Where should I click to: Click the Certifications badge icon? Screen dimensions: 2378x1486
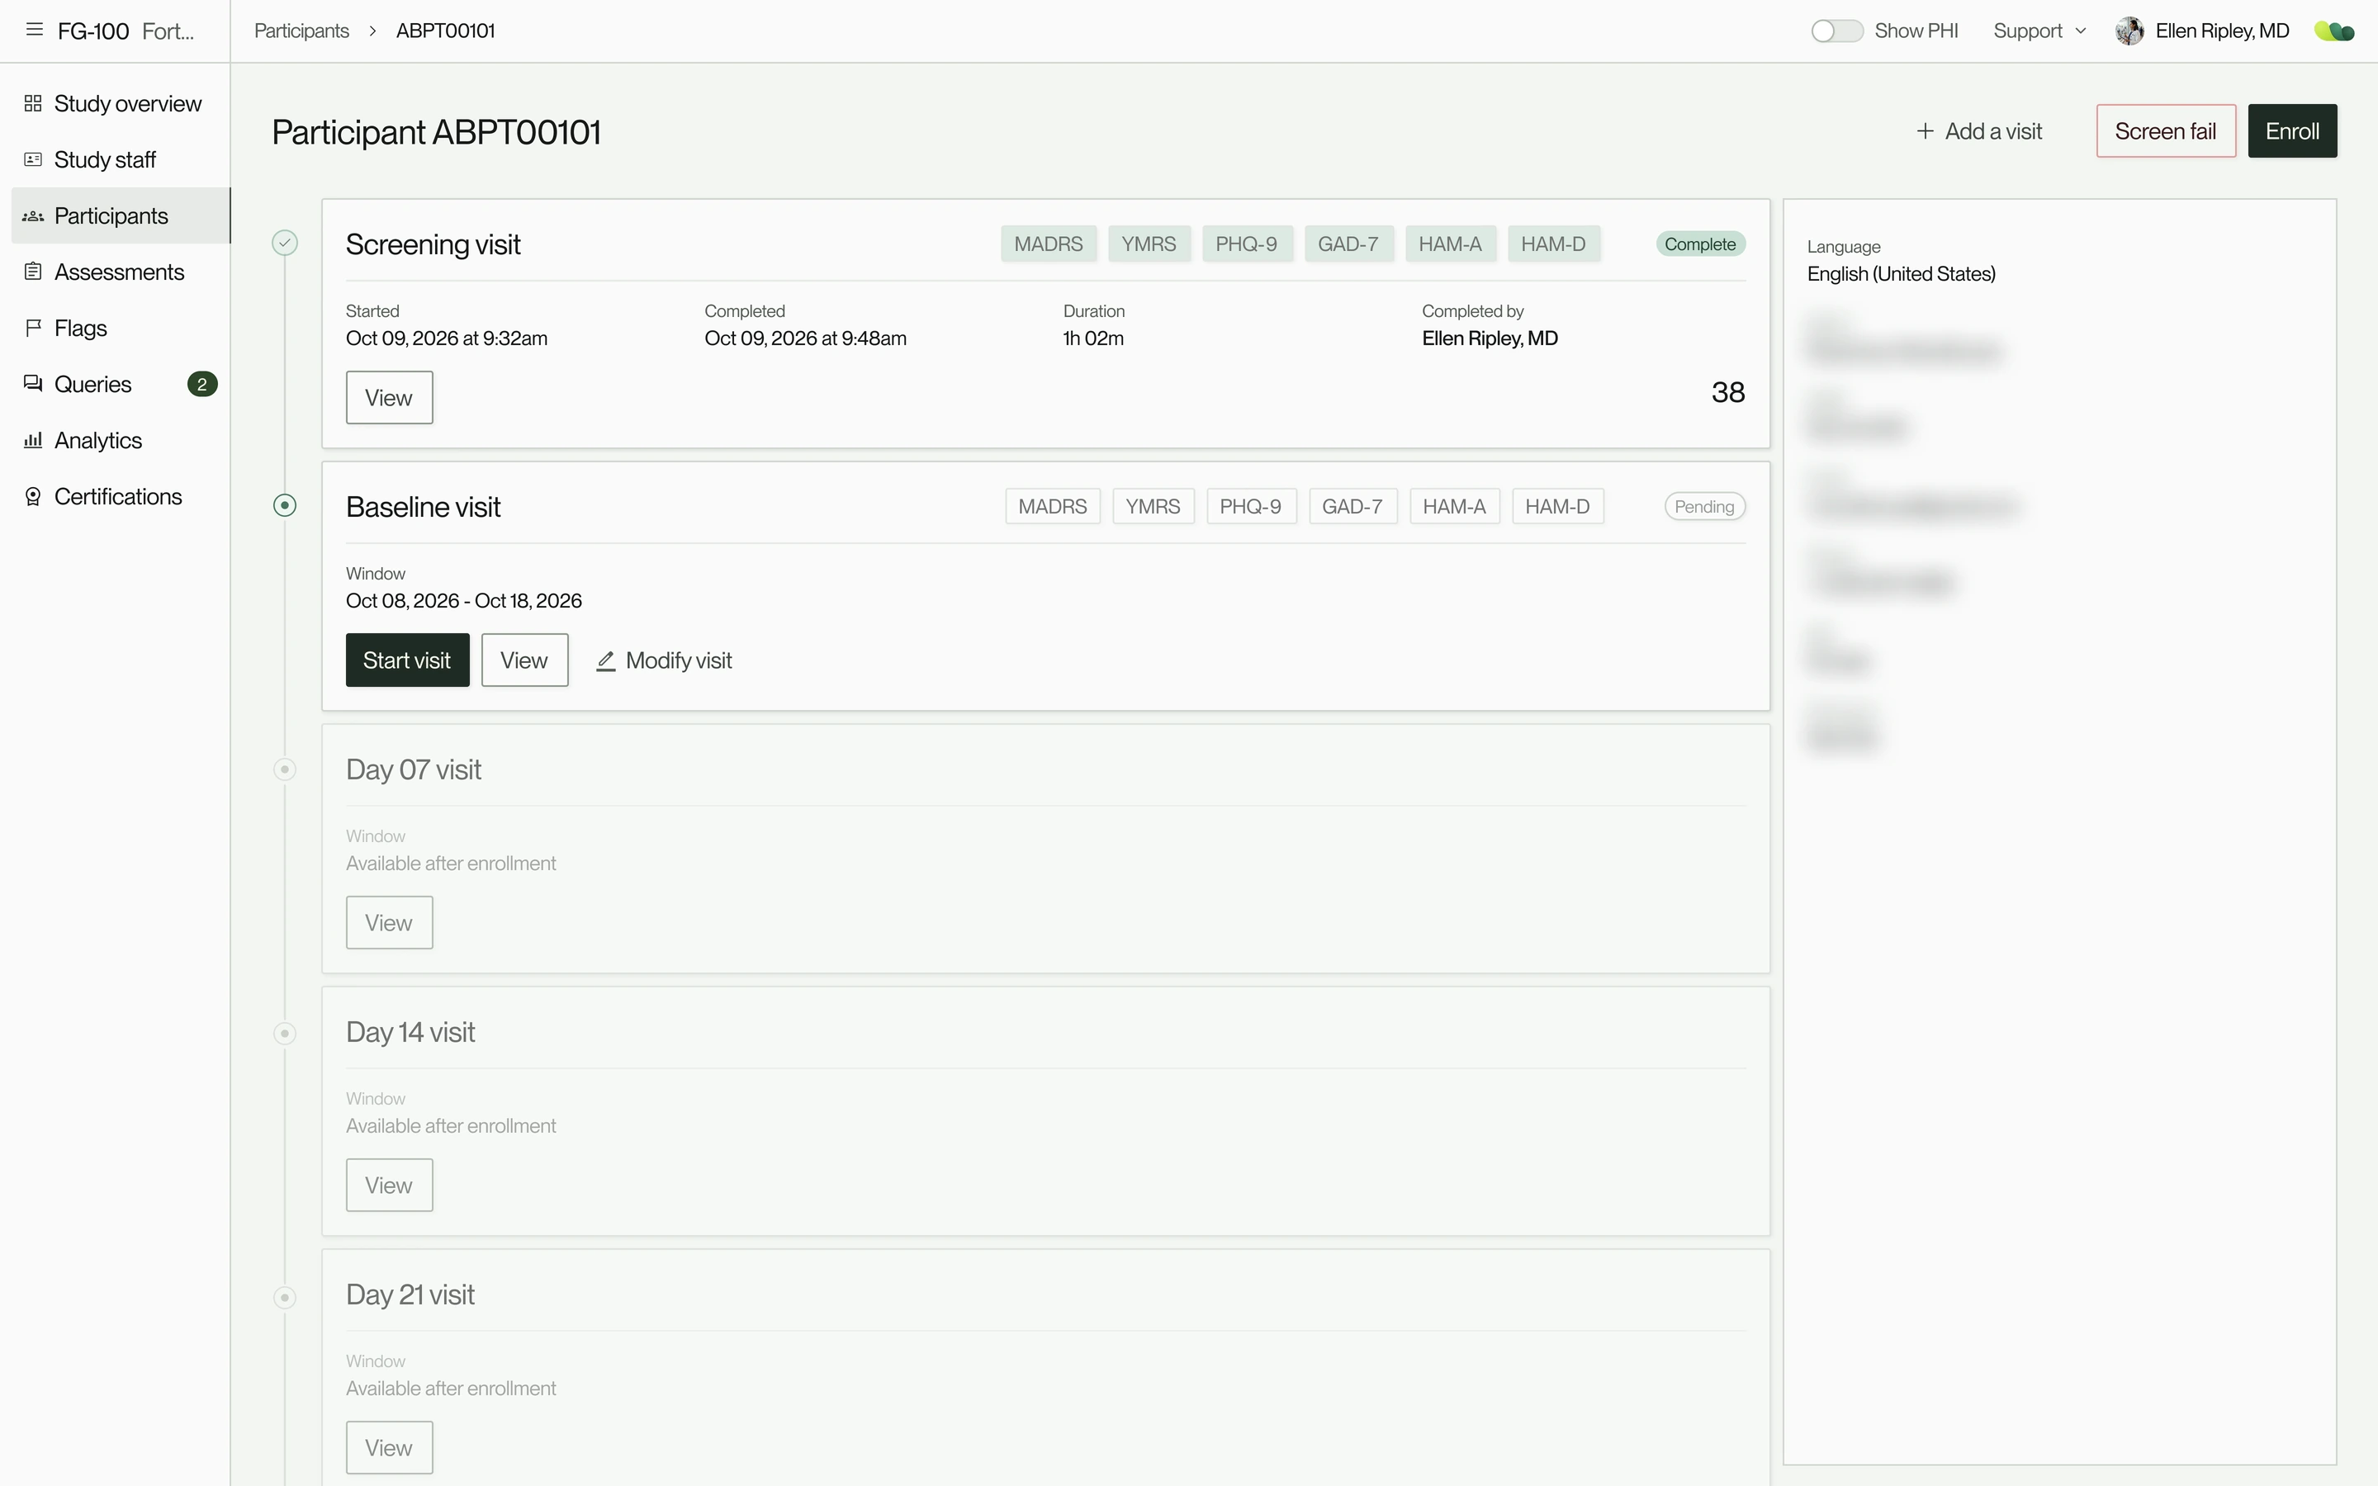(32, 496)
